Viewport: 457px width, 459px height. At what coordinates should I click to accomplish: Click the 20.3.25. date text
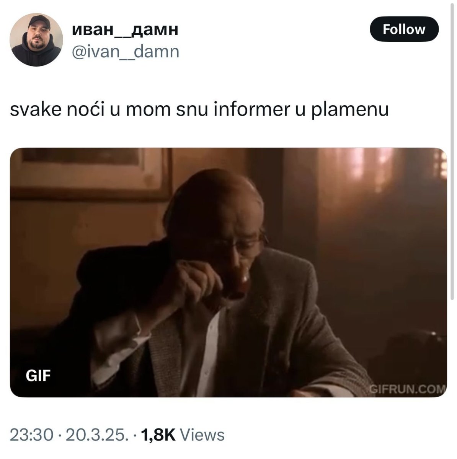pyautogui.click(x=96, y=435)
